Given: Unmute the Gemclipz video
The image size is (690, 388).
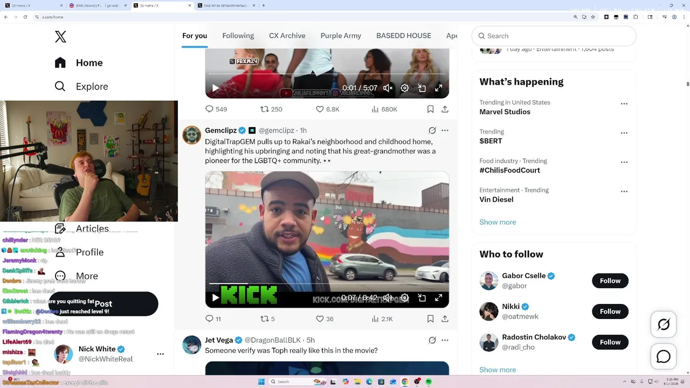Looking at the screenshot, I should pyautogui.click(x=388, y=297).
